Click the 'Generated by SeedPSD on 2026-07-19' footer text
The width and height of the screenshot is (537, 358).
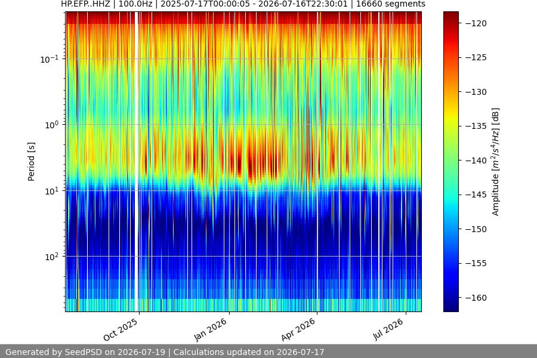click(85, 352)
